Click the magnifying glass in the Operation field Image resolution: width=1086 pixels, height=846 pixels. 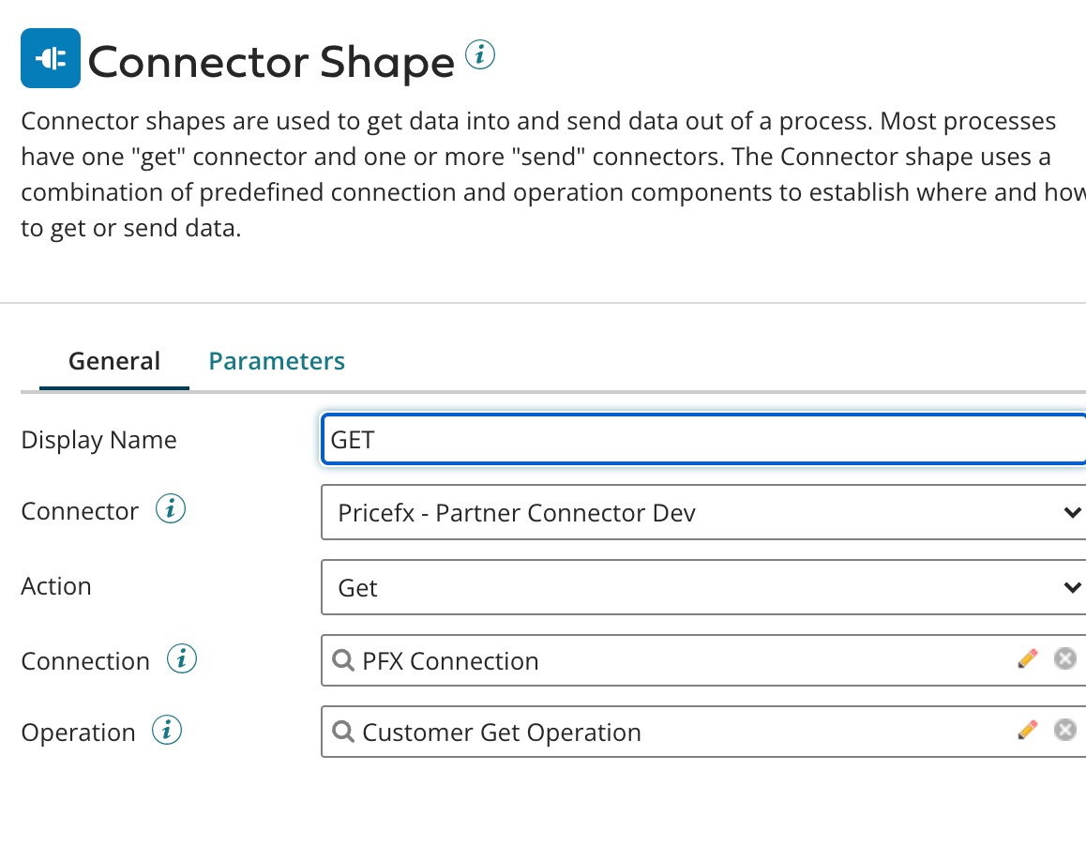342,732
